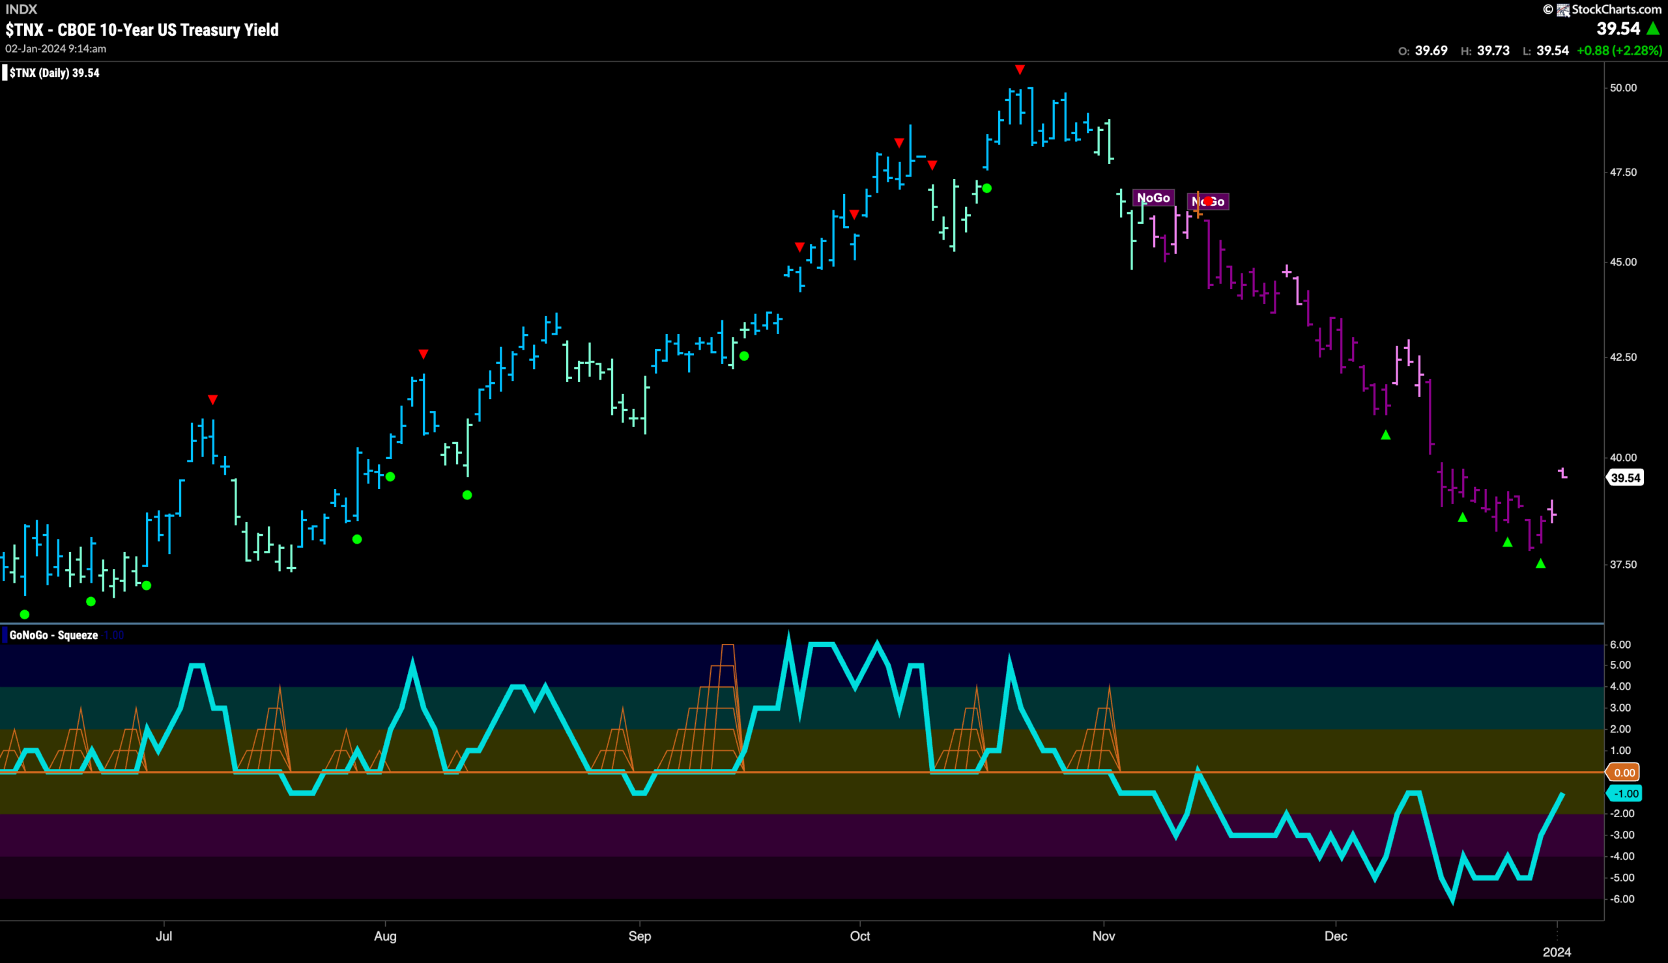Click the red down-arrow above the early August high
Image resolution: width=1668 pixels, height=963 pixels.
(424, 354)
